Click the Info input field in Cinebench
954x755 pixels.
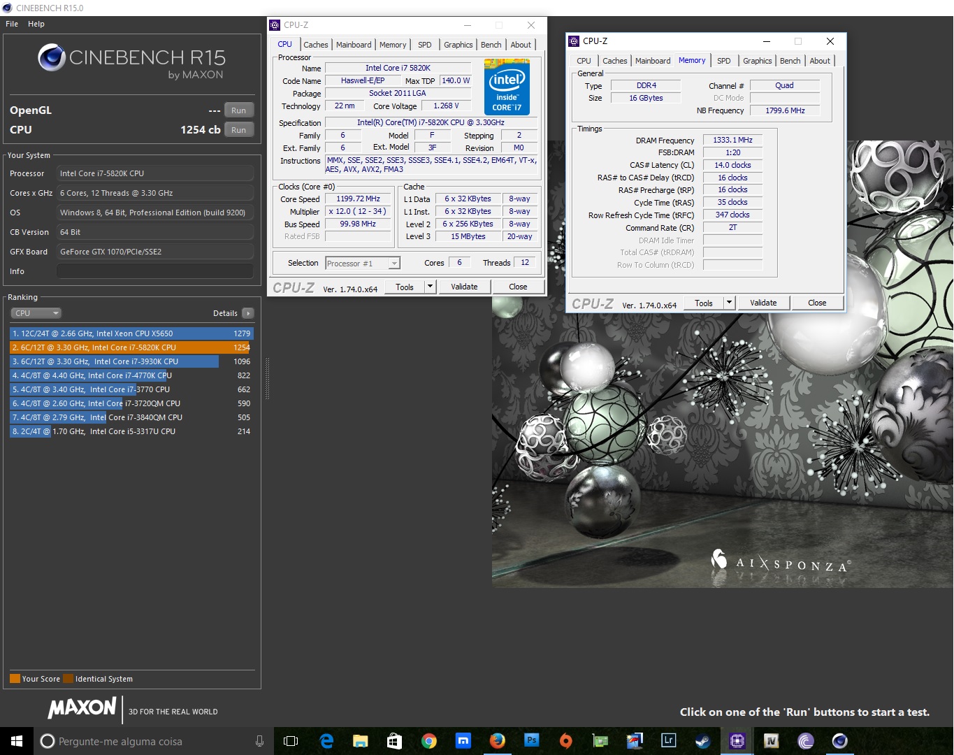click(x=155, y=271)
